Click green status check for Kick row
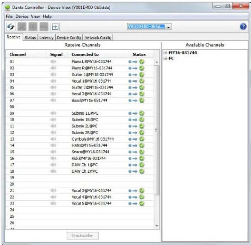Viewport: 251px width, 245px height. pos(142,159)
